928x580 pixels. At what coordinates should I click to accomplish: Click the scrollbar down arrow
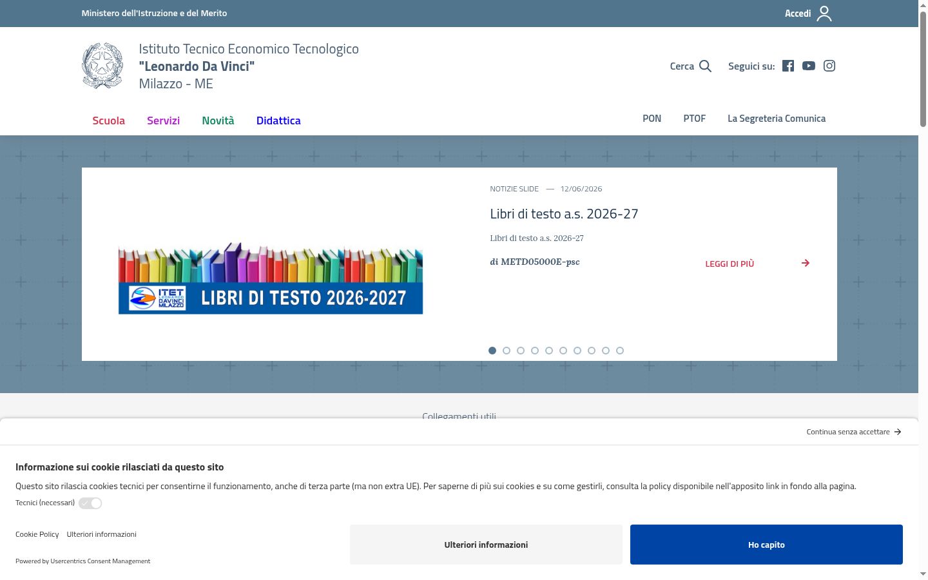coord(923,574)
